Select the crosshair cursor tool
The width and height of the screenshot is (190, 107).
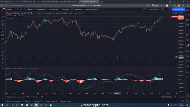(x=3, y=14)
